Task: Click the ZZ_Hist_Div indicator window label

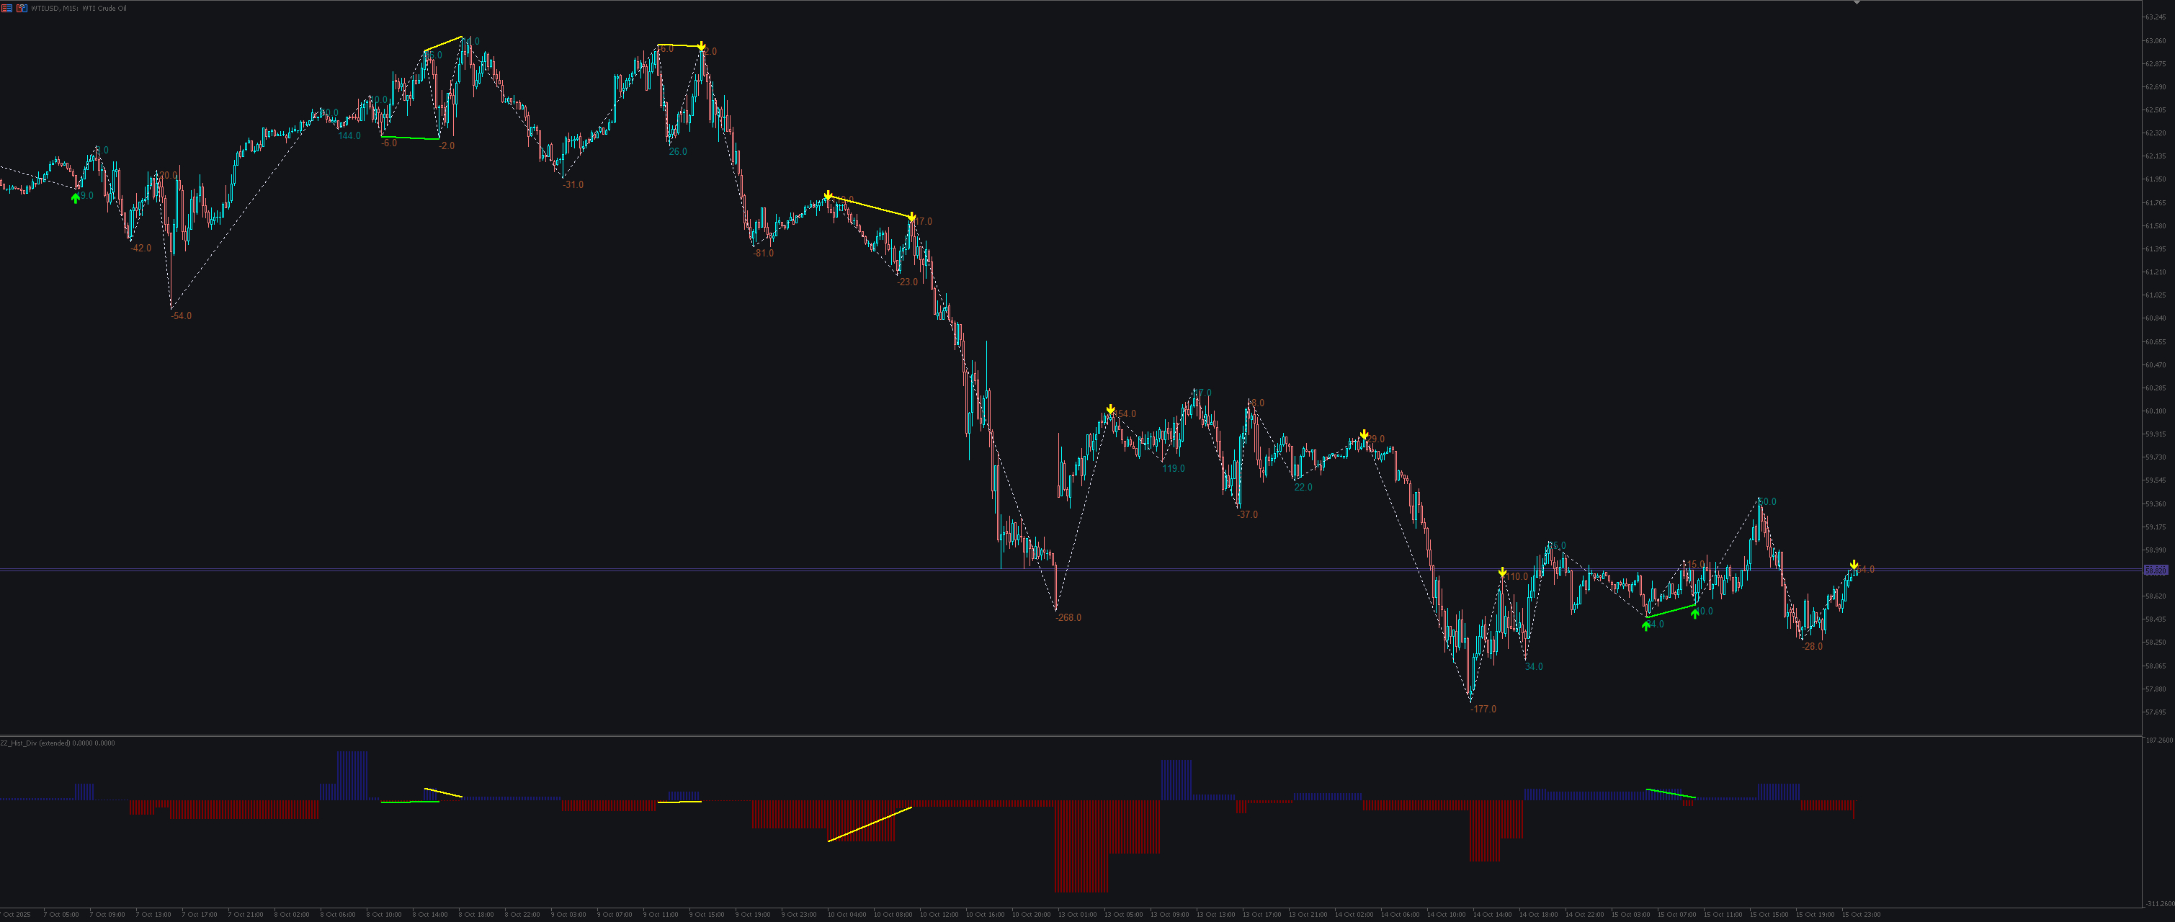Action: point(58,743)
